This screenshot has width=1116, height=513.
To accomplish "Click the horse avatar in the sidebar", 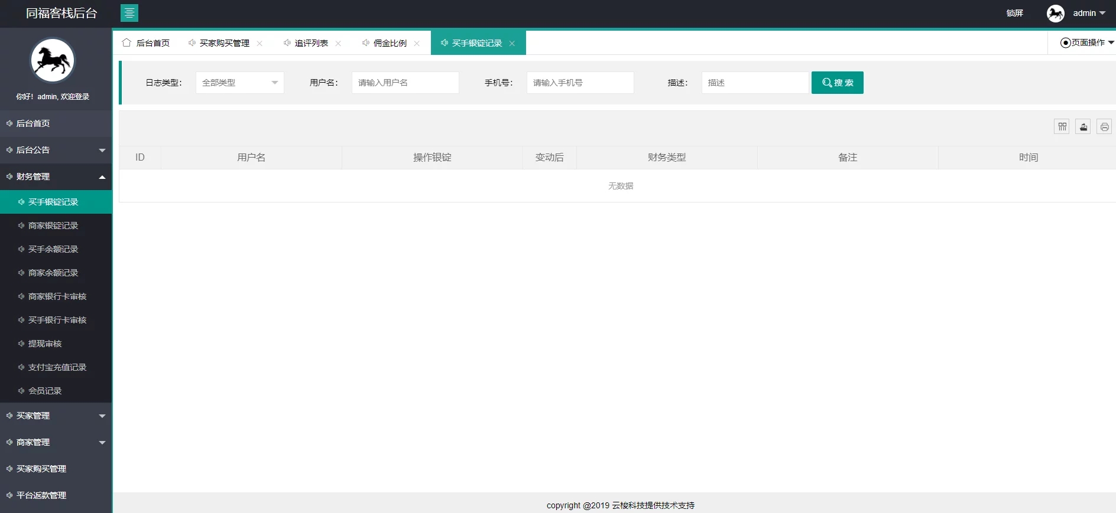I will click(53, 60).
